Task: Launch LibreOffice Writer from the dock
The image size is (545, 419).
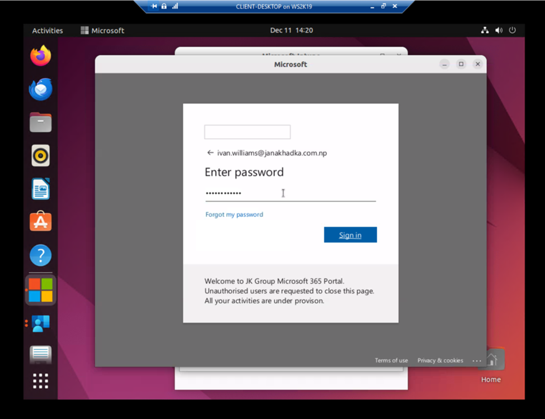Action: point(41,189)
